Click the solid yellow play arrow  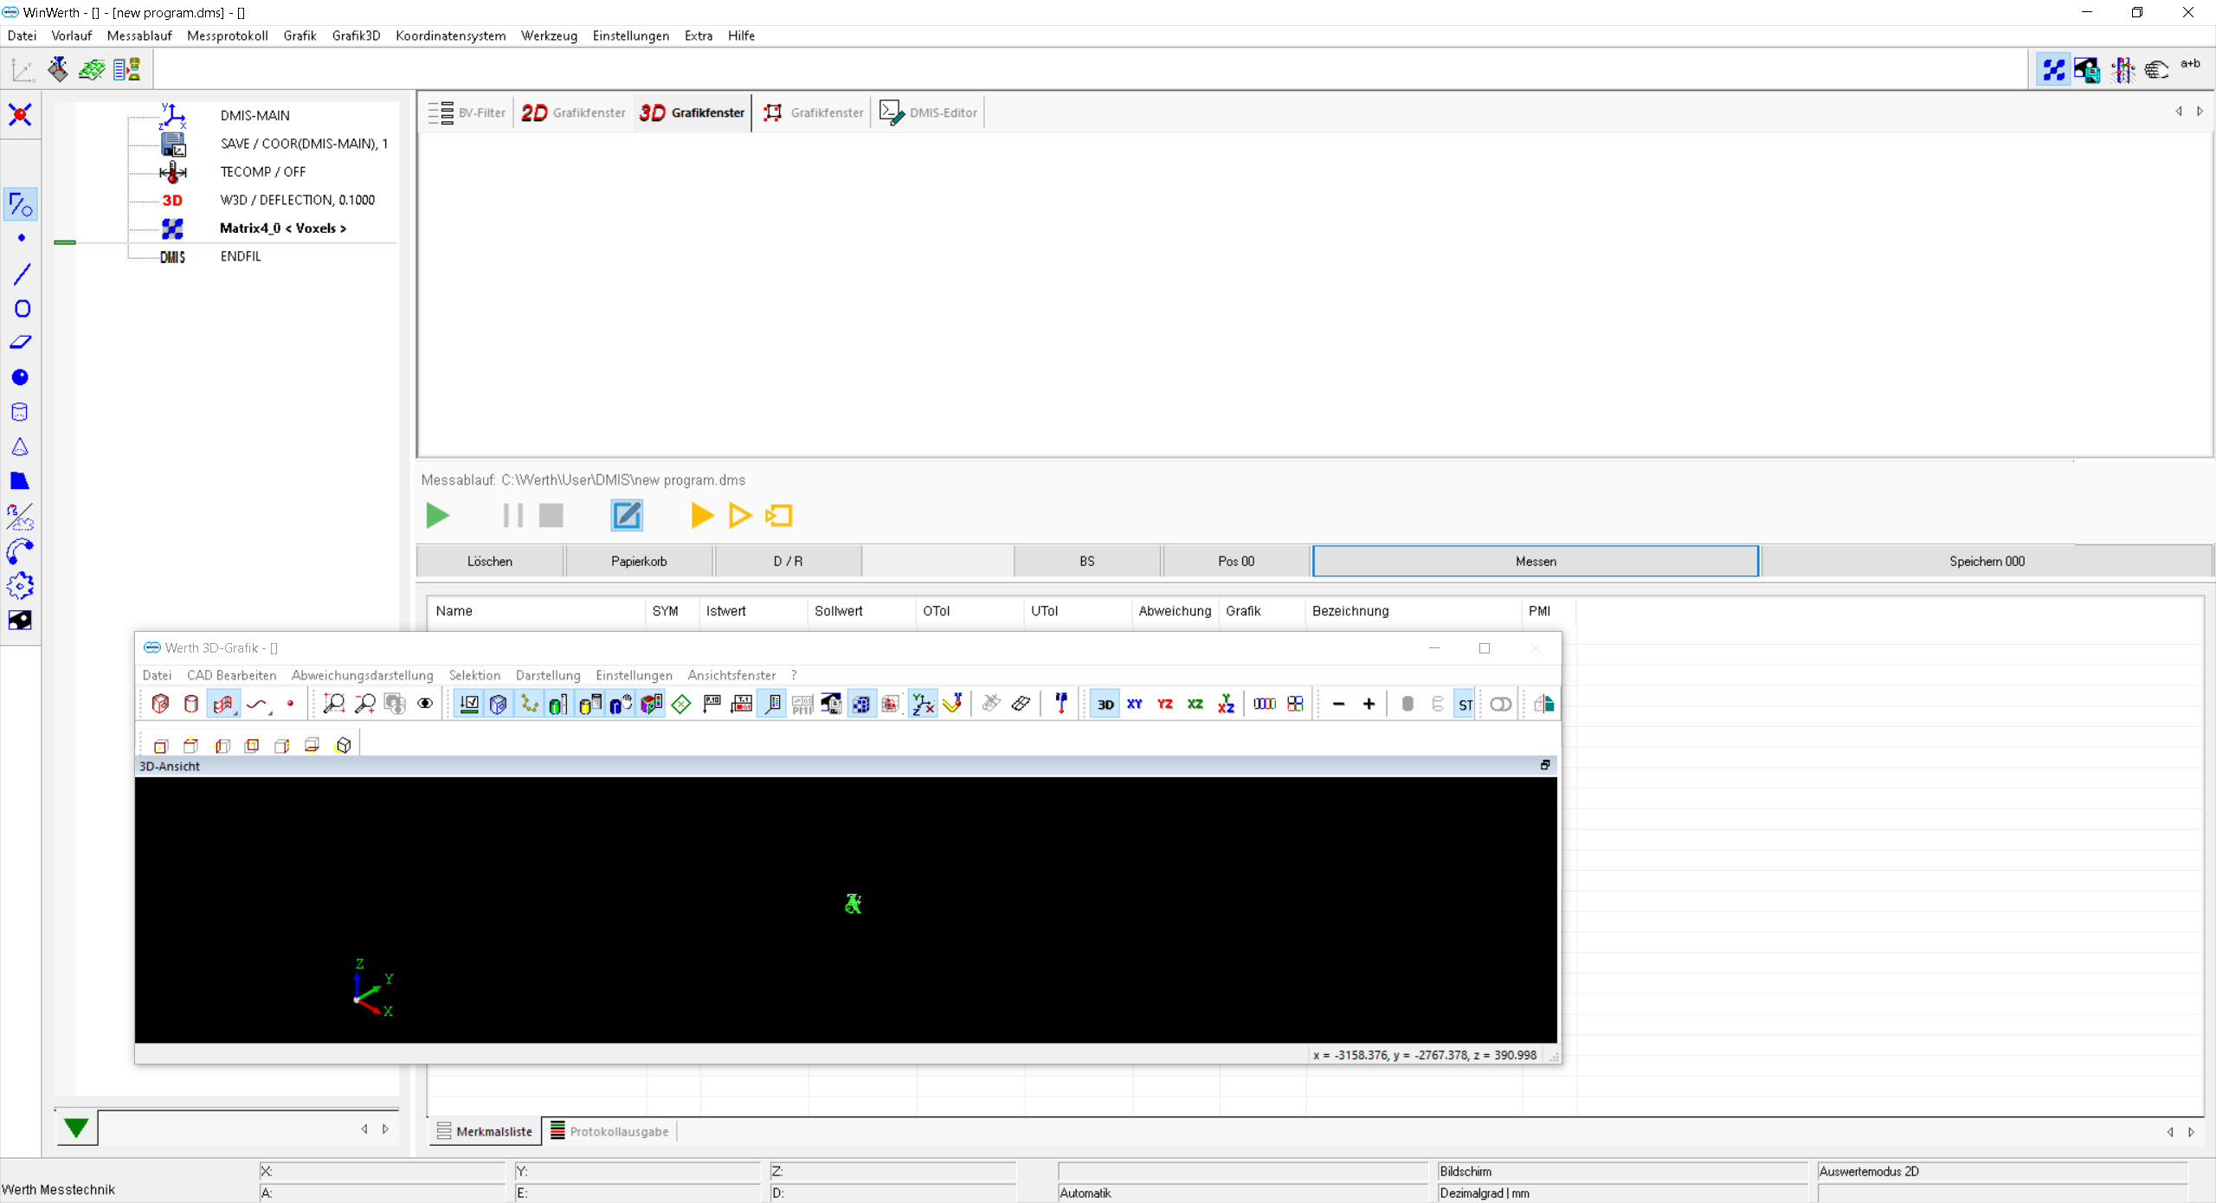click(x=702, y=516)
